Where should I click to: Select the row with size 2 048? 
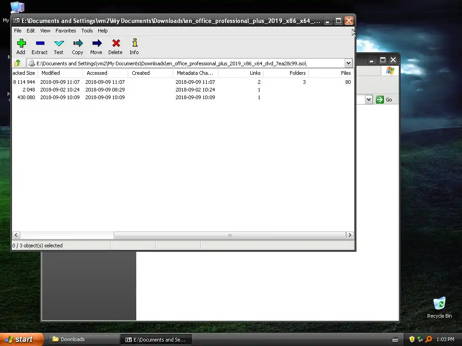[183, 90]
